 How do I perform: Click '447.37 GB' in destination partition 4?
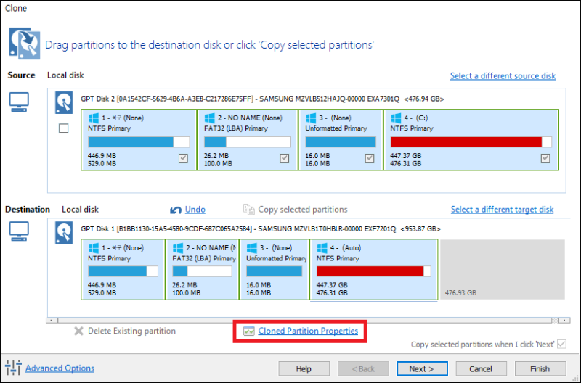(332, 285)
